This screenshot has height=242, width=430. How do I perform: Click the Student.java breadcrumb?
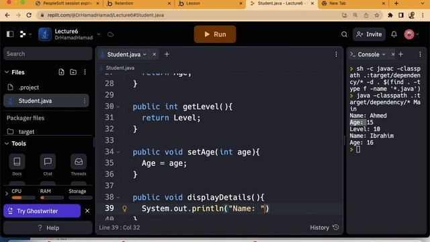[x=120, y=68]
